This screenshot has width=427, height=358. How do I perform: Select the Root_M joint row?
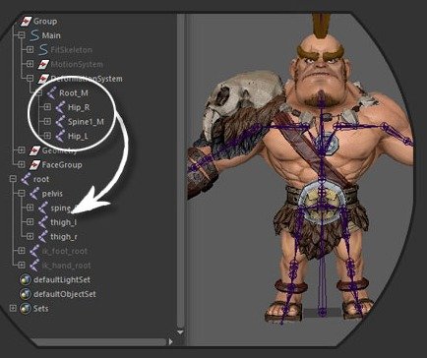[x=74, y=93]
